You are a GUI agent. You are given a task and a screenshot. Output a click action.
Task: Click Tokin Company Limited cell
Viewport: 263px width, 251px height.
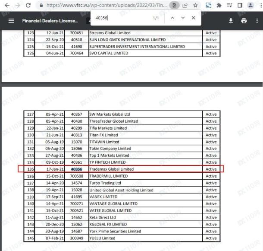click(145, 149)
